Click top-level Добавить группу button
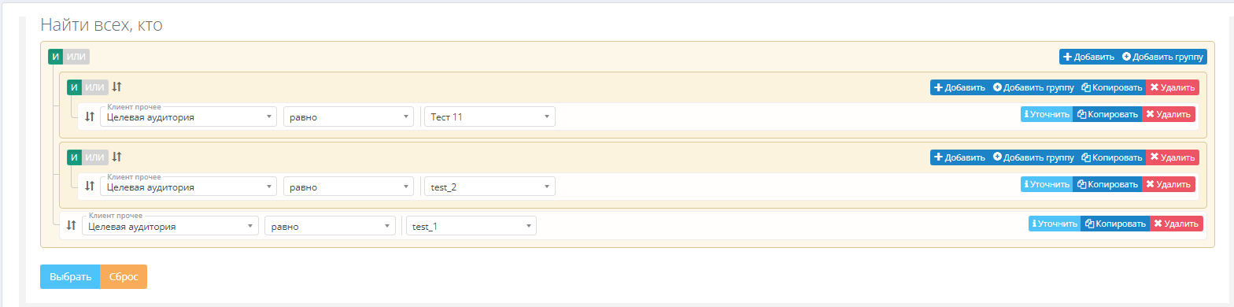The height and width of the screenshot is (307, 1234). pyautogui.click(x=1163, y=57)
